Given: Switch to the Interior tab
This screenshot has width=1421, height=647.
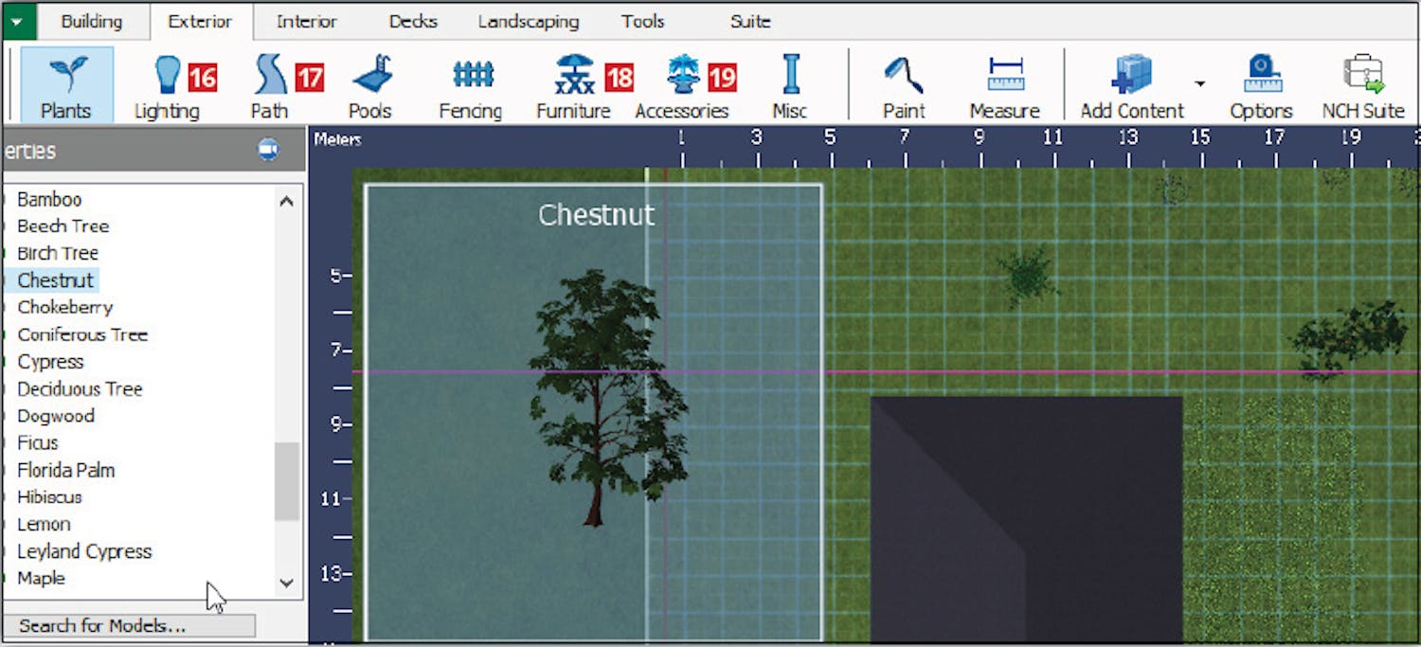Looking at the screenshot, I should [x=306, y=21].
